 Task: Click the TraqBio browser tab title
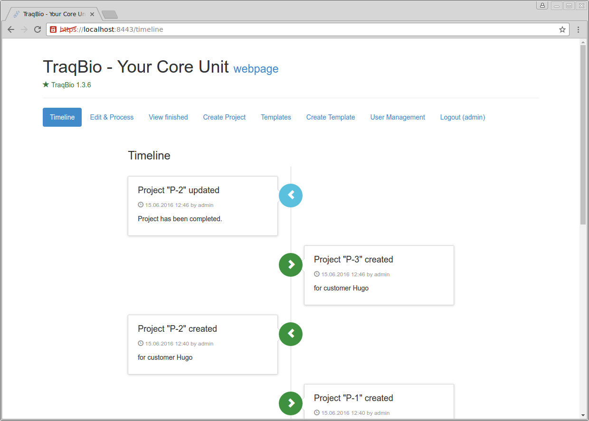point(54,14)
